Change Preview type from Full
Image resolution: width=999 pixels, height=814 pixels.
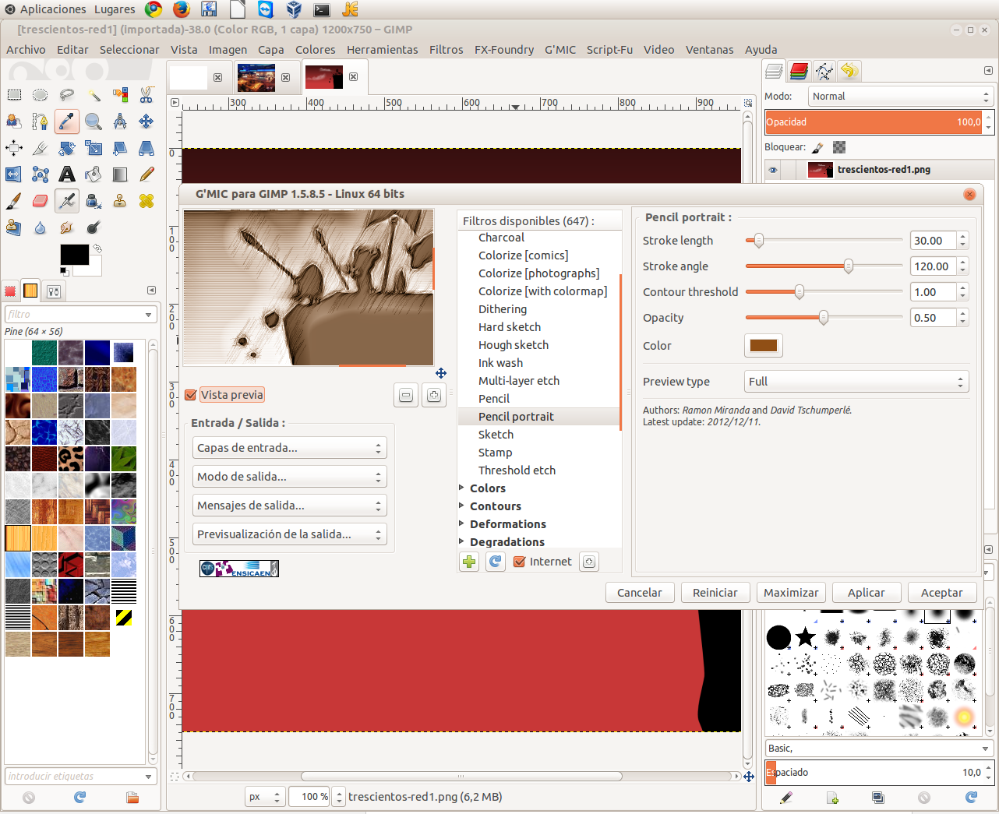pos(856,382)
